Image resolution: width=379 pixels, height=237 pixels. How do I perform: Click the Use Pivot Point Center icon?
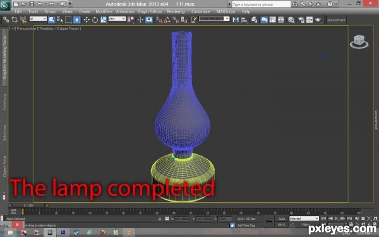click(x=131, y=20)
